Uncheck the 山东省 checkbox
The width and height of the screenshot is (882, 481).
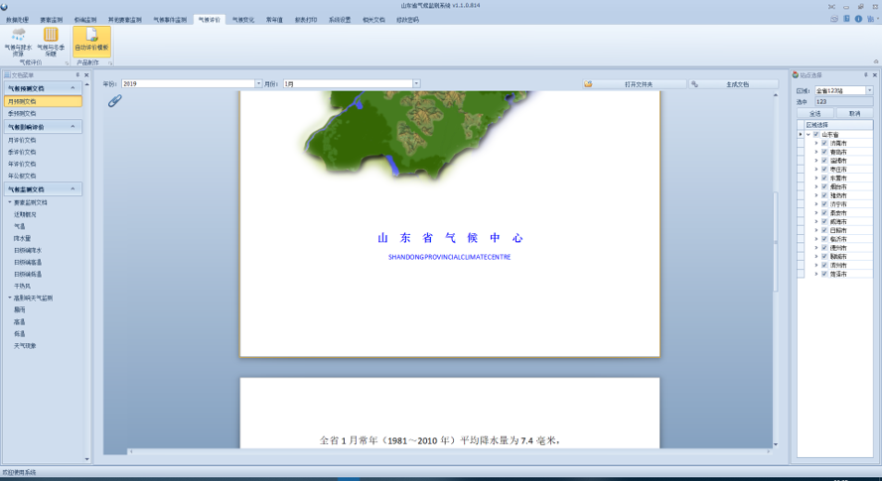pyautogui.click(x=816, y=134)
